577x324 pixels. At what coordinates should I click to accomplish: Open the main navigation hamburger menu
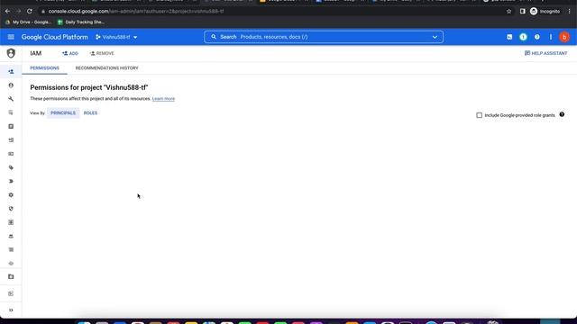[x=11, y=37]
